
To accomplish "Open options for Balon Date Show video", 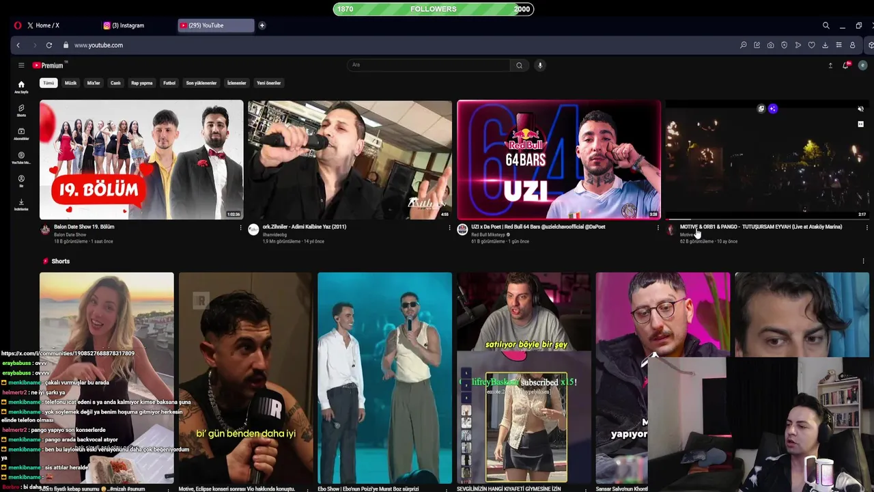I will [240, 228].
